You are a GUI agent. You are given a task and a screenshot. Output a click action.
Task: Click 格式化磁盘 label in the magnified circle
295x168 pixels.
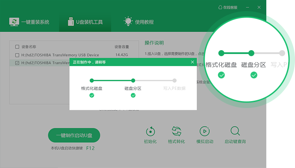221,65
